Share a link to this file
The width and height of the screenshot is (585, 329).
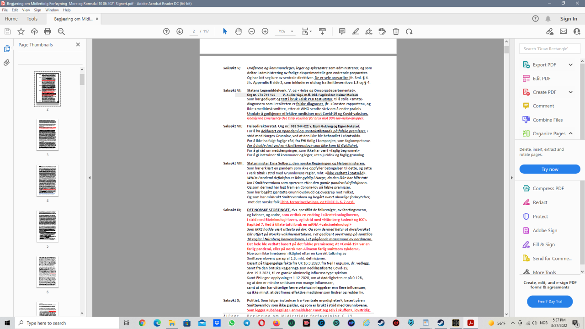click(x=550, y=32)
